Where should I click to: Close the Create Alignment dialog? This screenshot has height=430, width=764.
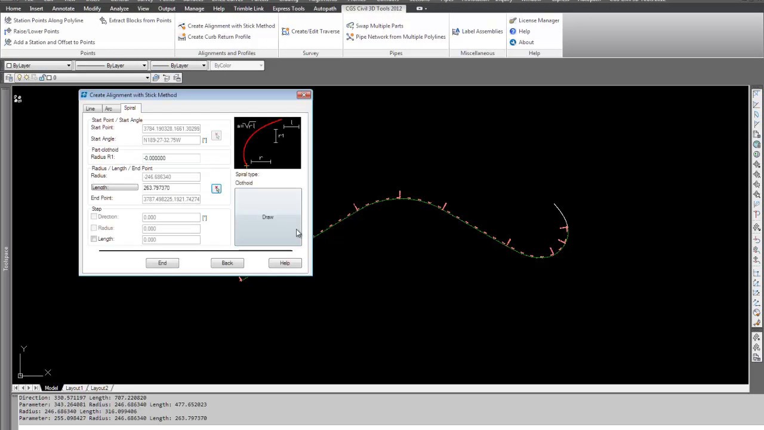pos(304,94)
